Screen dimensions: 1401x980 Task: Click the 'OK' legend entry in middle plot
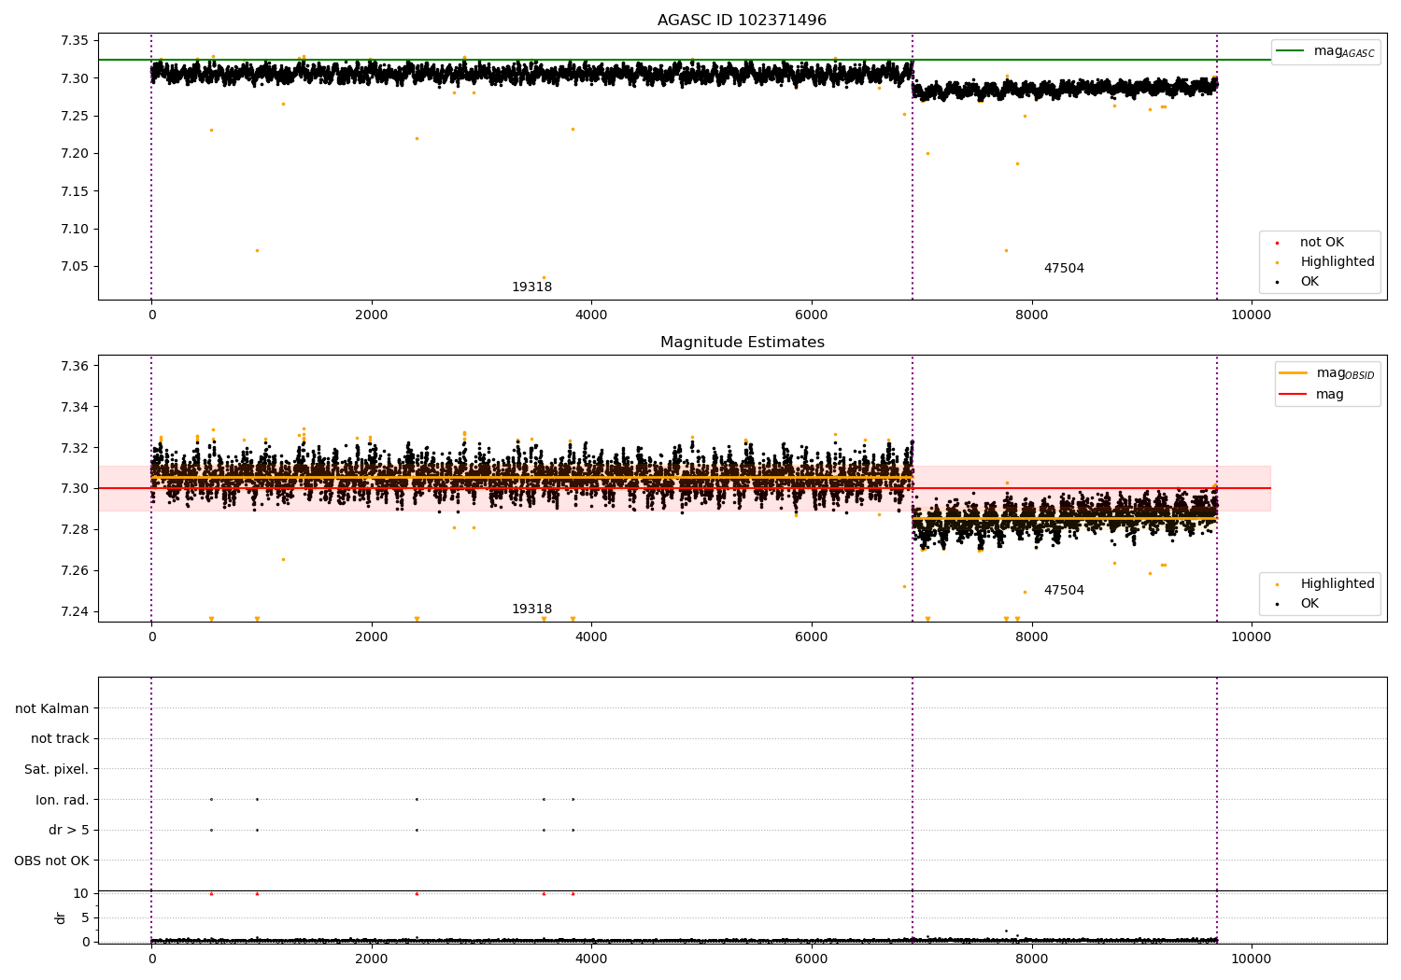[x=1297, y=604]
